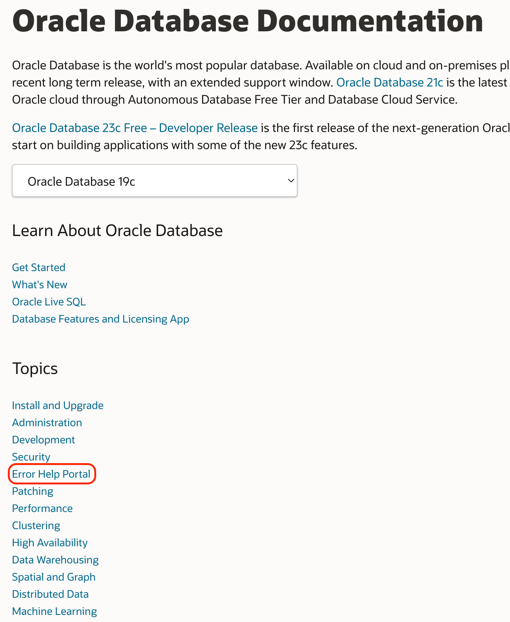The height and width of the screenshot is (622, 510).
Task: Click the Distributed Data topic link
Action: [50, 594]
